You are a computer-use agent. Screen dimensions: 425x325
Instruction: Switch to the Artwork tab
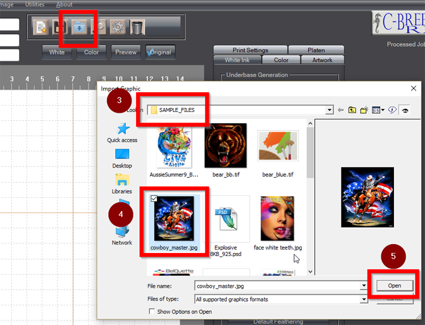[323, 60]
